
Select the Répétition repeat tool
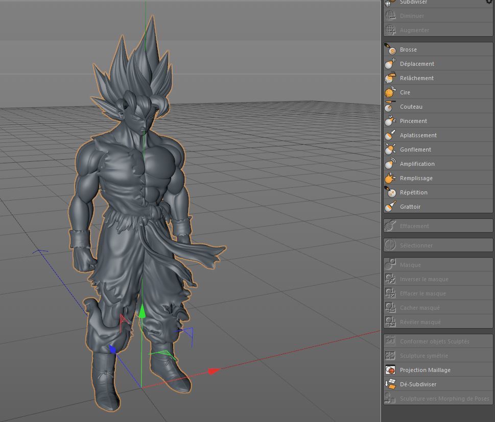point(438,192)
